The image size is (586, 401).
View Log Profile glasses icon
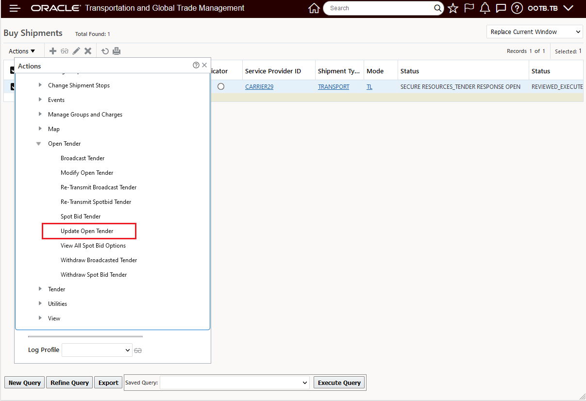click(138, 351)
